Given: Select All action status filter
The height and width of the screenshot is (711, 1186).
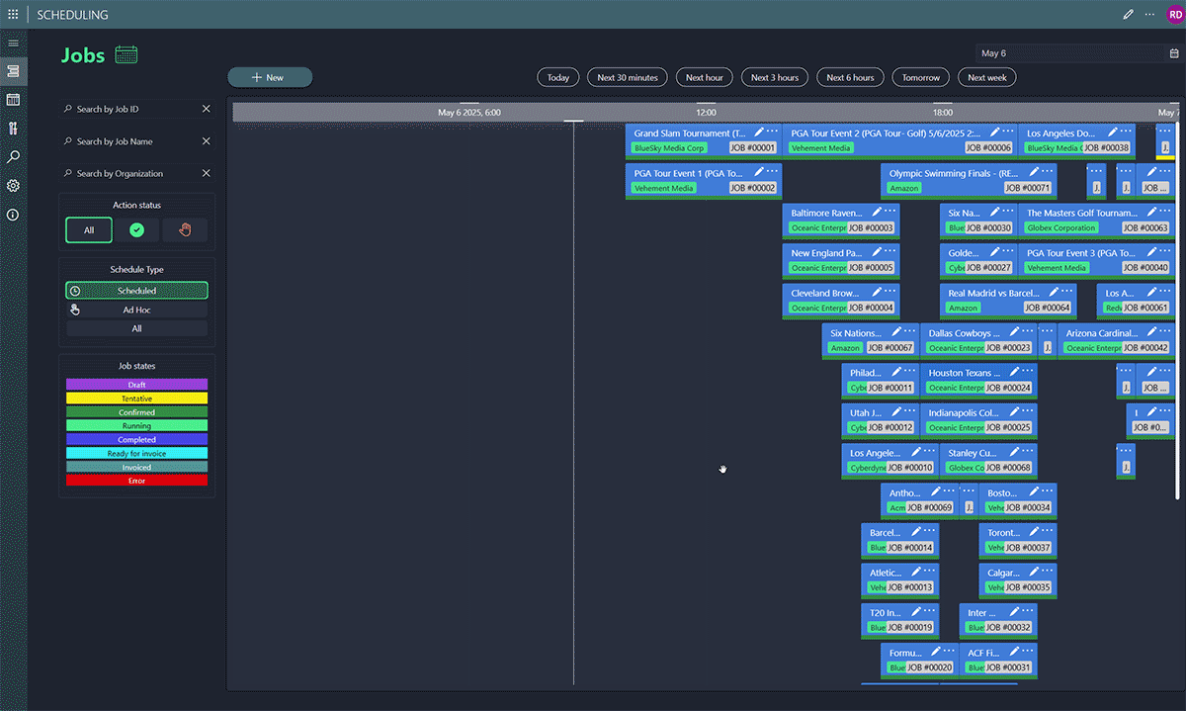Looking at the screenshot, I should [x=89, y=229].
